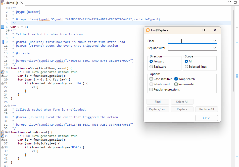This screenshot has height=167, width=239.
Task: Click the Replace All button
Action: click(x=207, y=109)
